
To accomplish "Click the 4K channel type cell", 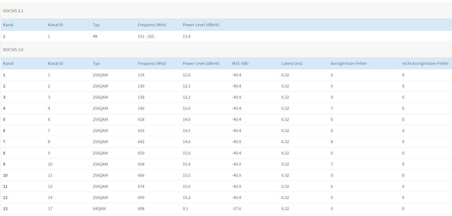I will [95, 36].
